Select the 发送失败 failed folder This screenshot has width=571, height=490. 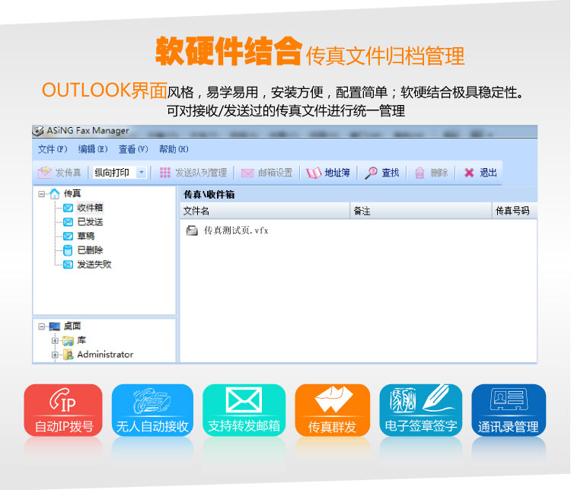tap(94, 264)
